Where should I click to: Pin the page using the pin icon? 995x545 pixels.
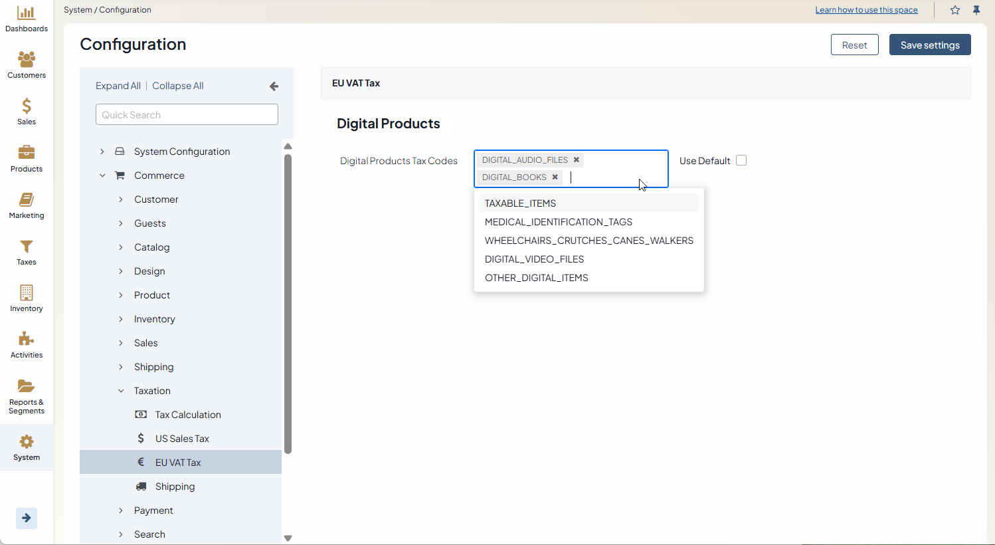(976, 10)
